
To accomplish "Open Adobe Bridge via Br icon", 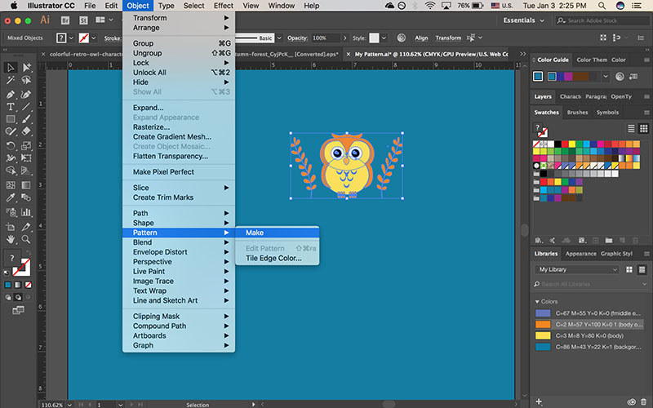I will click(x=65, y=20).
